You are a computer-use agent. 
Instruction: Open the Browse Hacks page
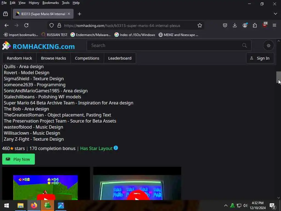tap(54, 58)
